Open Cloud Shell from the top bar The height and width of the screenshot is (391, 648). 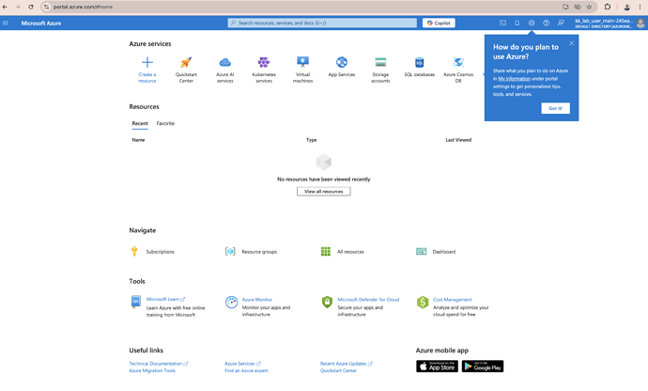(502, 23)
